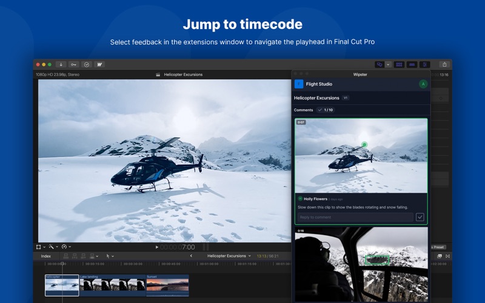485x303 pixels.
Task: Expand the extensions dropdown arrow in toolbar
Action: coord(388,65)
